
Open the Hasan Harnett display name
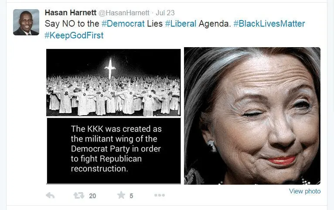click(71, 13)
